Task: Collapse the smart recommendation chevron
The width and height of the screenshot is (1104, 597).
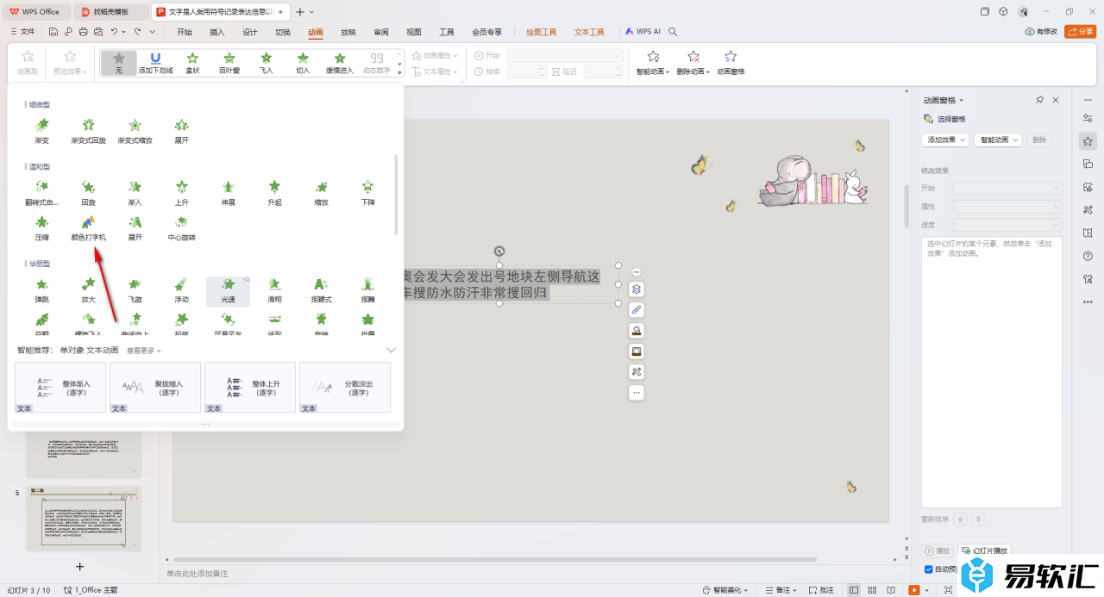Action: (x=391, y=351)
